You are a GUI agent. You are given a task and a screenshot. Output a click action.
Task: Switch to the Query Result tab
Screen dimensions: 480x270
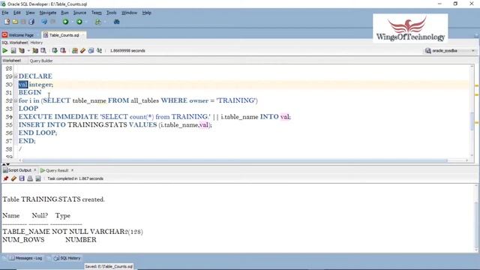[57, 170]
